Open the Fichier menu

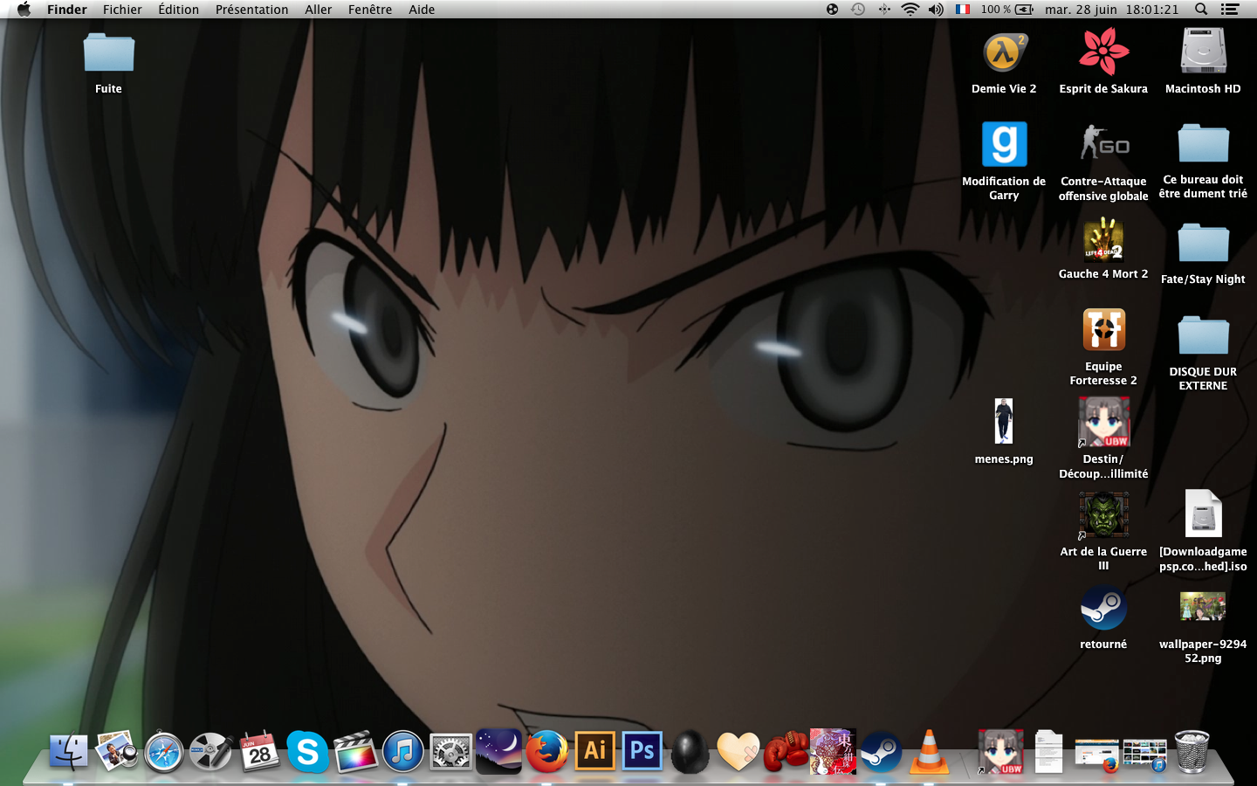122,10
